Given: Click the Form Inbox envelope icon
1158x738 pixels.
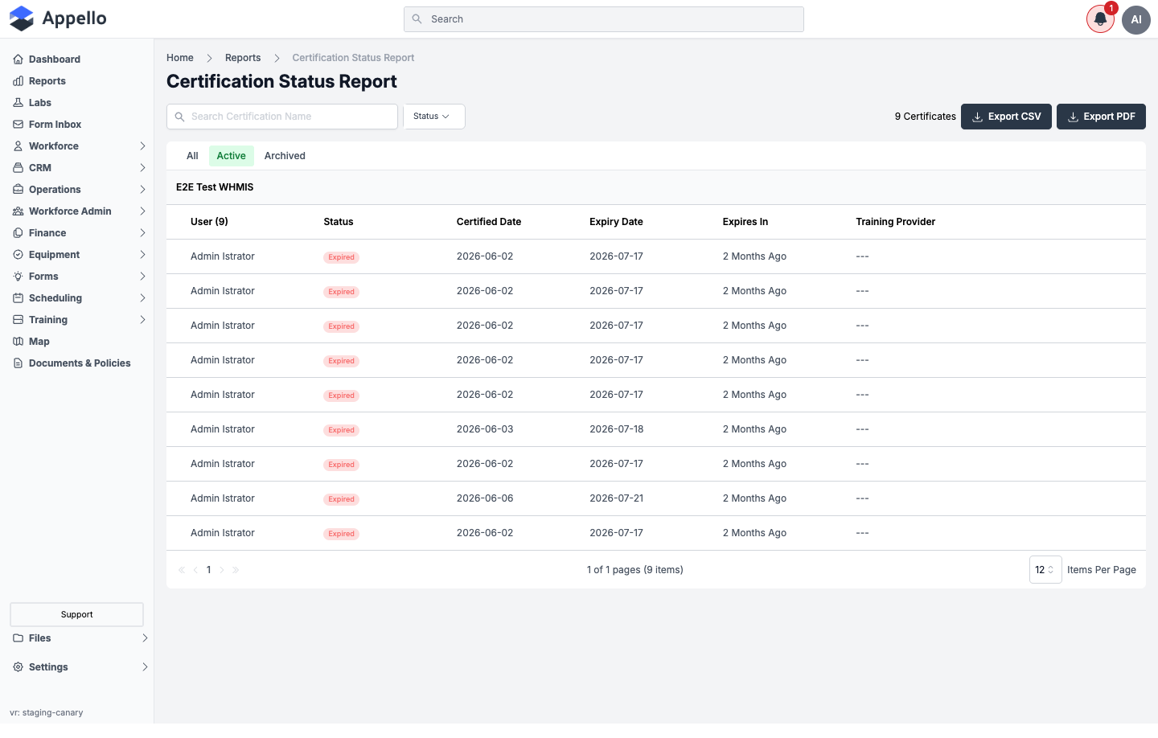Looking at the screenshot, I should (18, 125).
